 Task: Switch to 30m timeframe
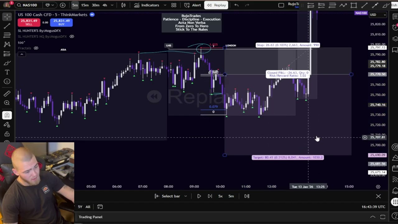[x=95, y=5]
